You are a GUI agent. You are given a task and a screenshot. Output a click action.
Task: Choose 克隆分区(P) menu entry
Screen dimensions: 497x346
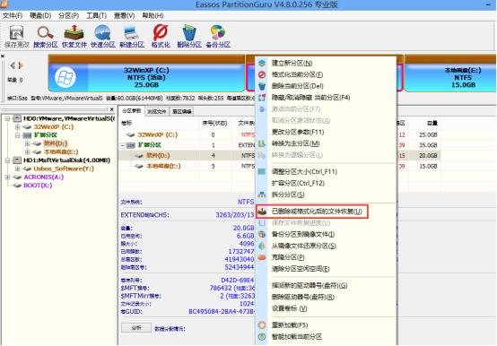coord(326,257)
